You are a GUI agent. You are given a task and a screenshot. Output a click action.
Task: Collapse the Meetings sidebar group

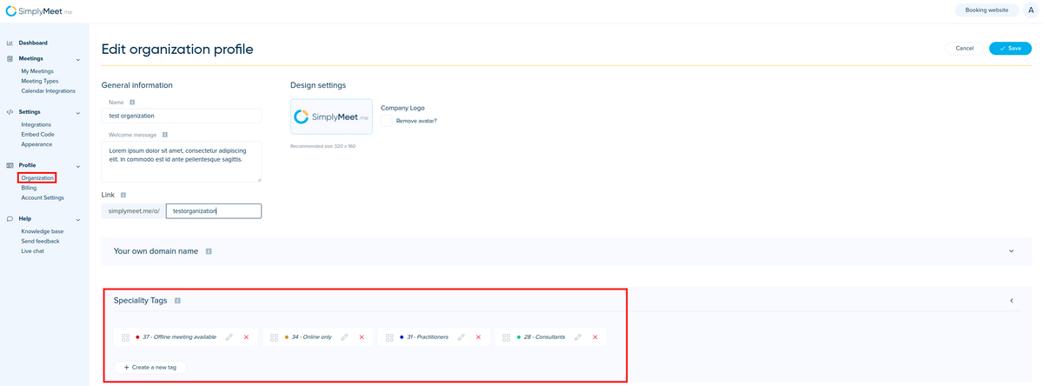(x=78, y=59)
